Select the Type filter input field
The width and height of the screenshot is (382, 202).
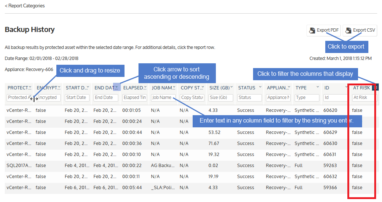pos(307,98)
